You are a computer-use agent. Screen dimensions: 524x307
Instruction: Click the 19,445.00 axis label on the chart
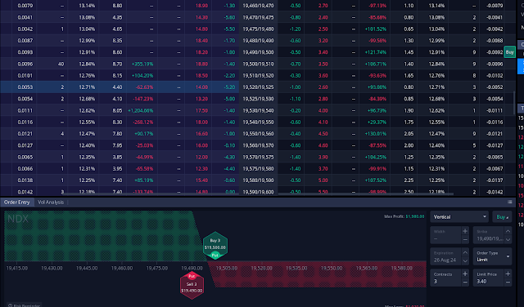point(87,268)
